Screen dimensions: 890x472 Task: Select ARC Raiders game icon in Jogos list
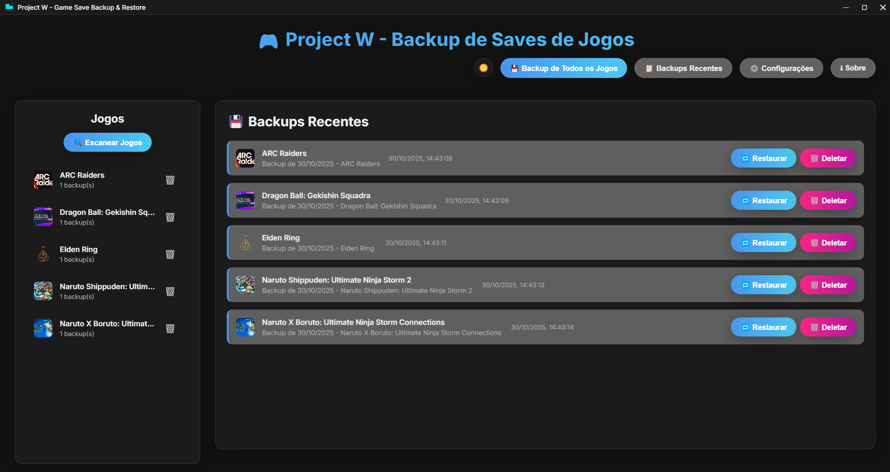click(43, 180)
